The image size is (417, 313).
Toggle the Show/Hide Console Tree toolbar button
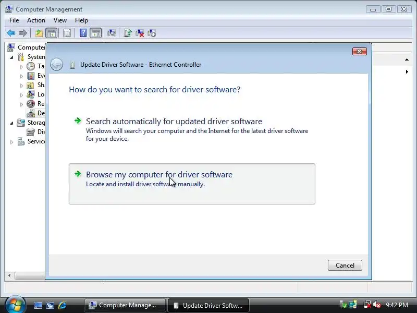[51, 33]
